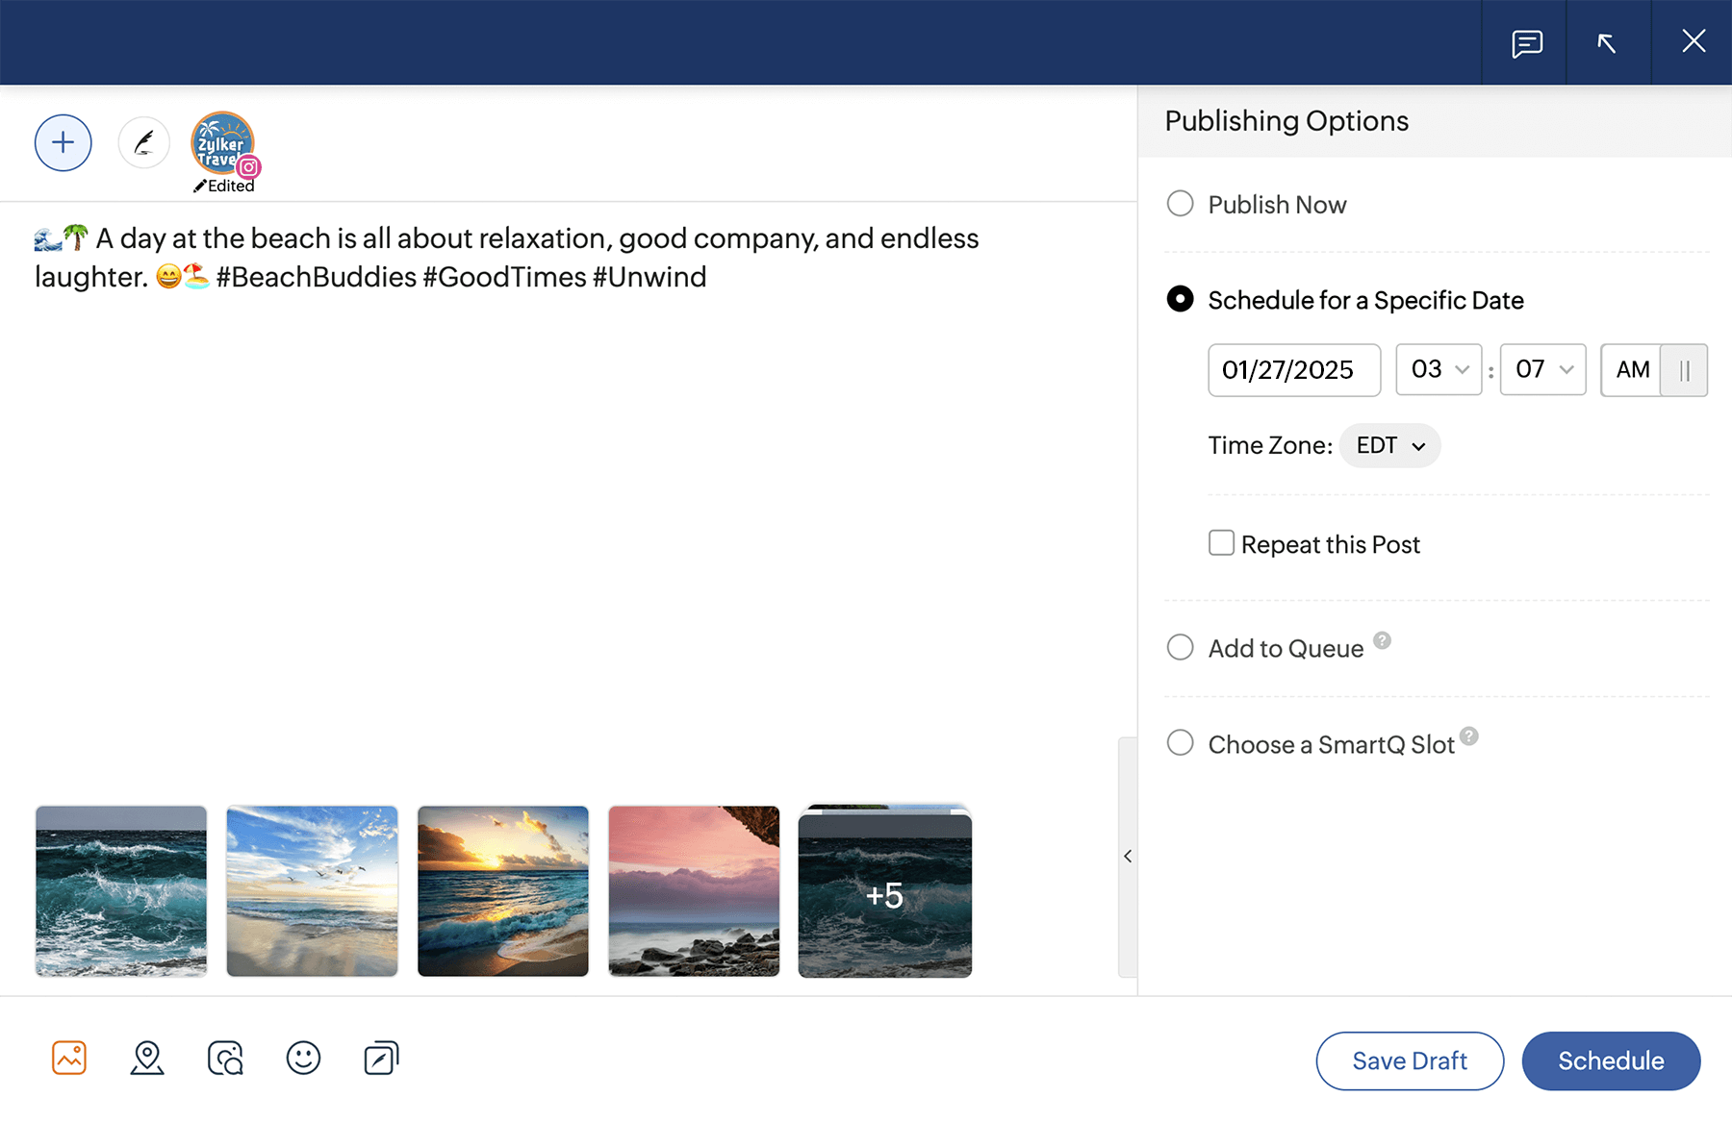Click Save Draft button
This screenshot has width=1732, height=1122.
(1410, 1060)
